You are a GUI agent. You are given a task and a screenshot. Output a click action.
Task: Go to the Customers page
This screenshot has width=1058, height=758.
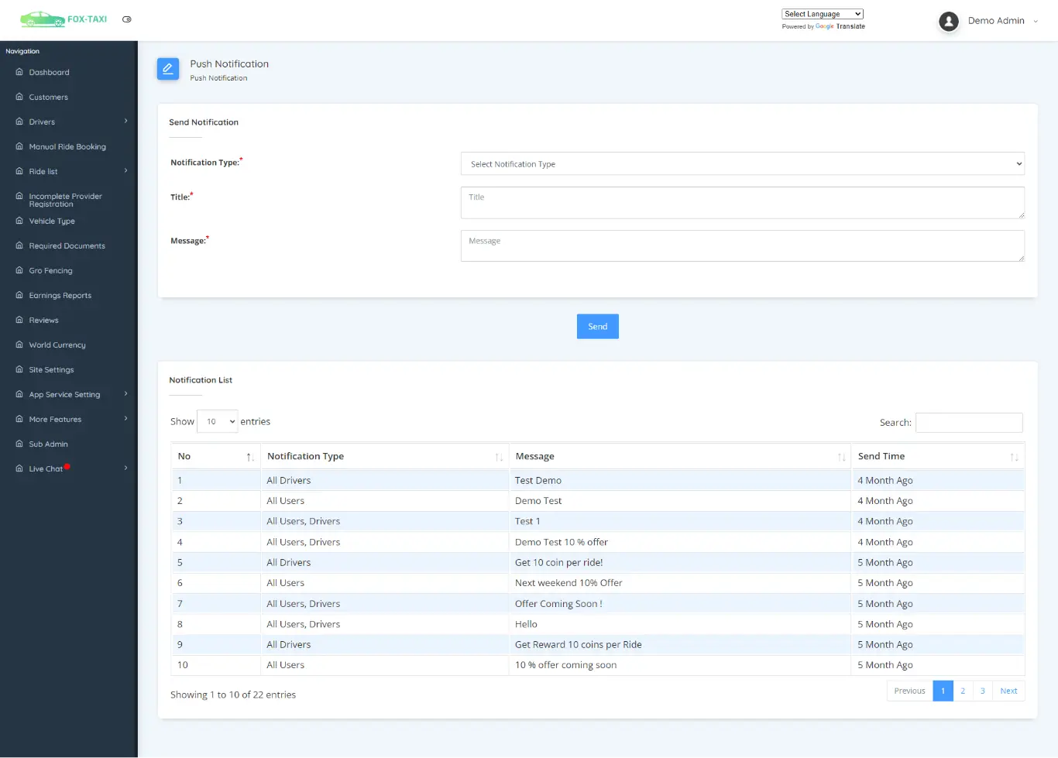click(x=49, y=97)
